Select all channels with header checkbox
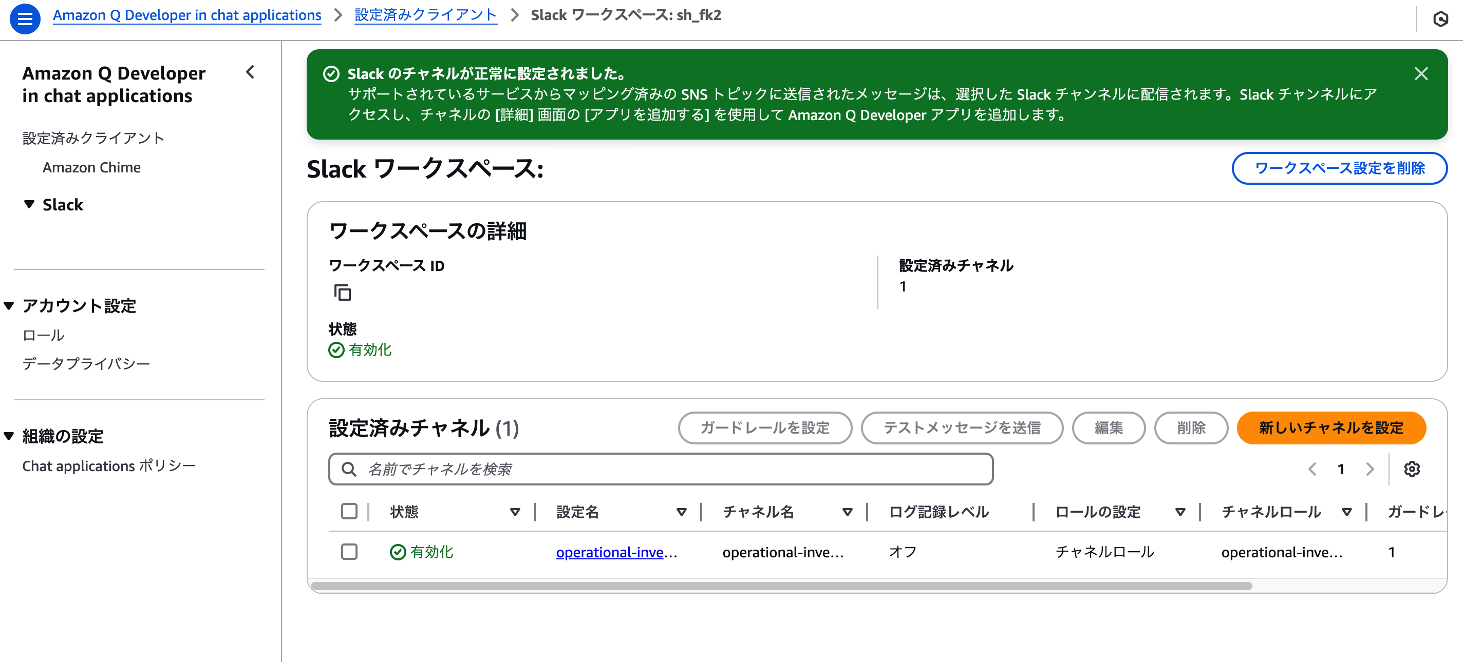Image resolution: width=1463 pixels, height=662 pixels. pyautogui.click(x=349, y=511)
